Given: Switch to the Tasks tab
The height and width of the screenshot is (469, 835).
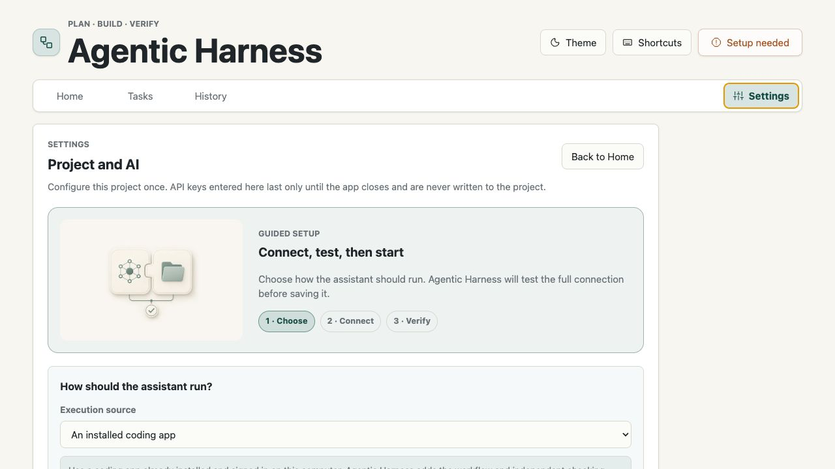Looking at the screenshot, I should coord(140,96).
